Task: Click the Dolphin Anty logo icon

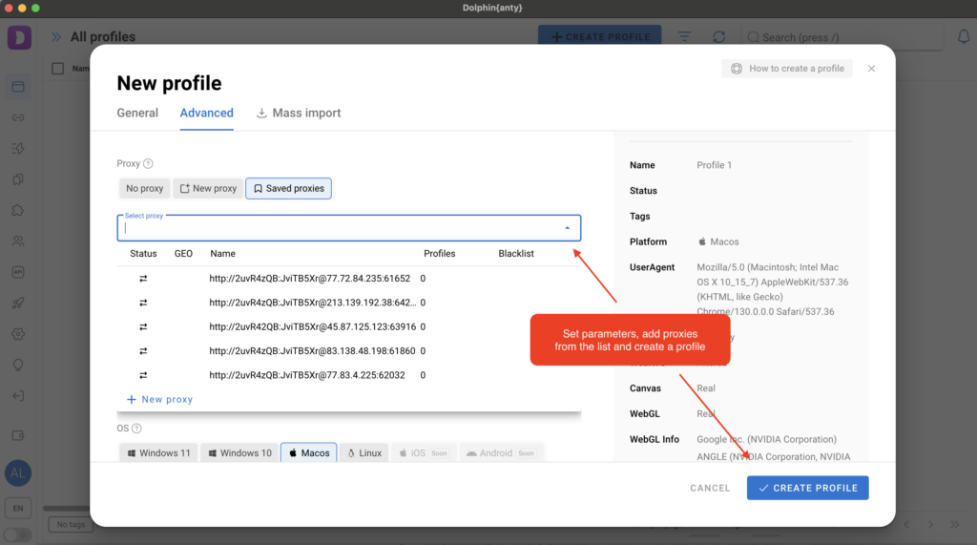Action: (18, 38)
